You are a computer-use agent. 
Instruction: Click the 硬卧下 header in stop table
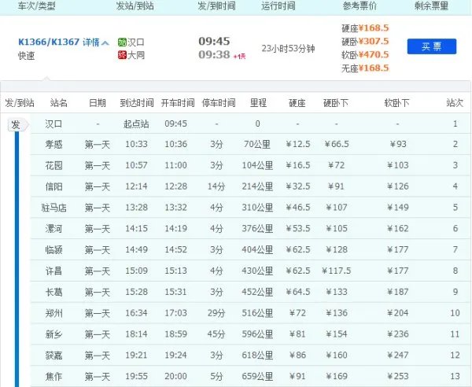pos(336,103)
